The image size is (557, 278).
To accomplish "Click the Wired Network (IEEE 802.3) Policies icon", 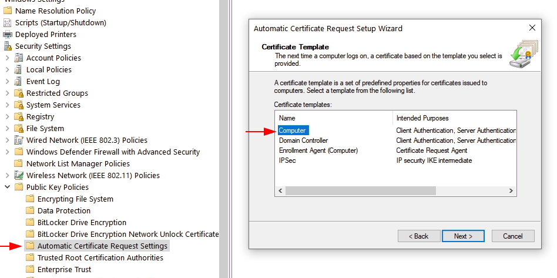I will [x=18, y=140].
